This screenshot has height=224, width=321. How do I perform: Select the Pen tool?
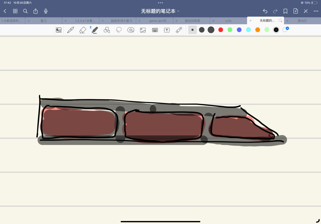[70, 30]
